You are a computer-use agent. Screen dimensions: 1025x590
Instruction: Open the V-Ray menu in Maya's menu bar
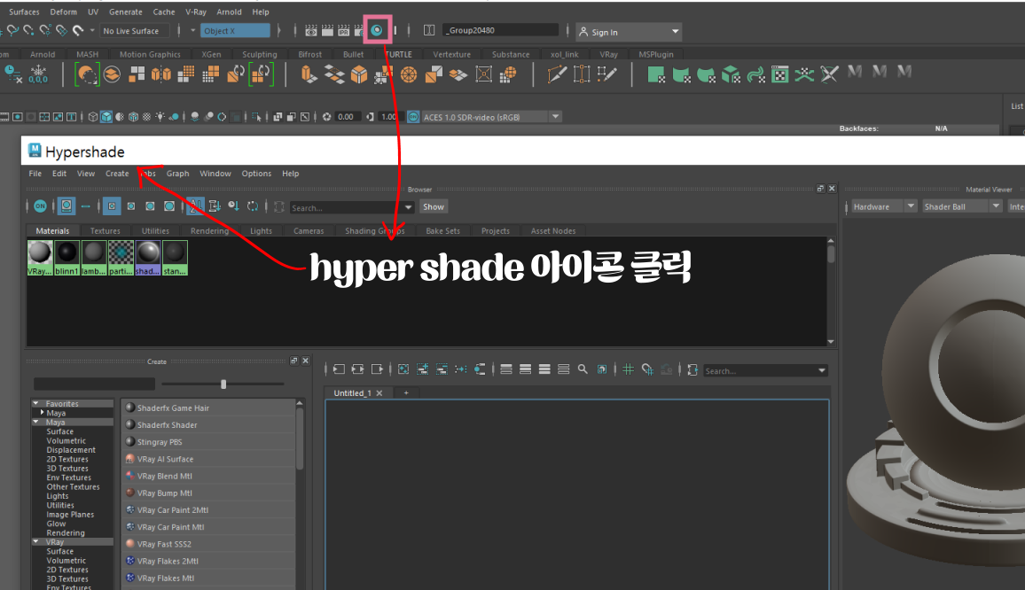coord(195,12)
